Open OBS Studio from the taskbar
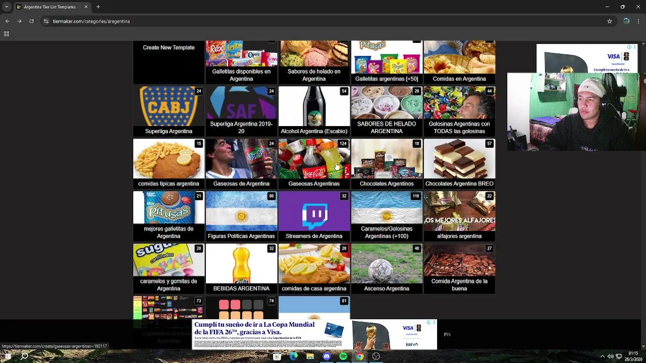The image size is (646, 363). [376, 356]
